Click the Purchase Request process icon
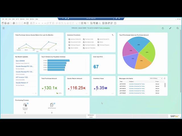Image resolution: width=182 pixels, height=136 pixels. [25, 105]
